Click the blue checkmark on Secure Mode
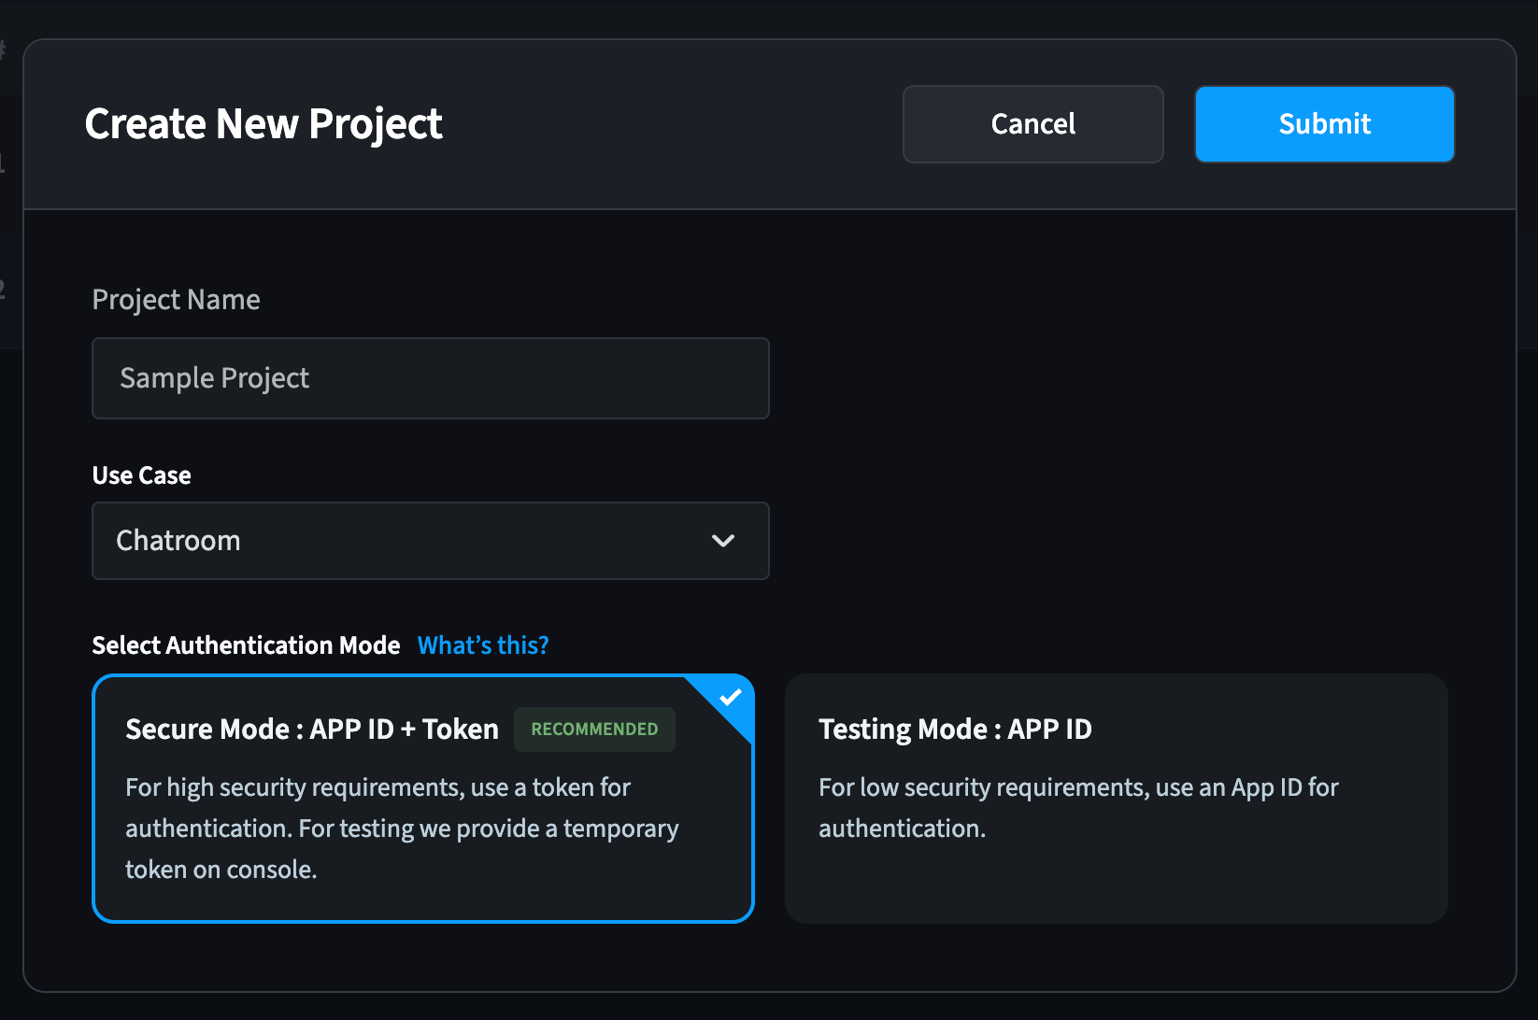Screen dimensions: 1538x1020 (731, 697)
